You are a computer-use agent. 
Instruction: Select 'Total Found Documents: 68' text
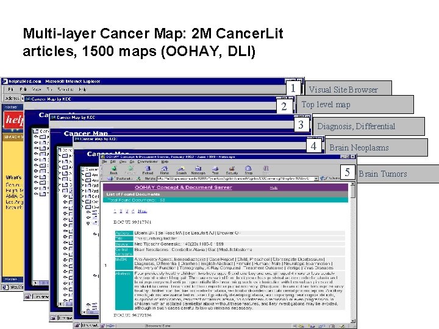pyautogui.click(x=137, y=200)
